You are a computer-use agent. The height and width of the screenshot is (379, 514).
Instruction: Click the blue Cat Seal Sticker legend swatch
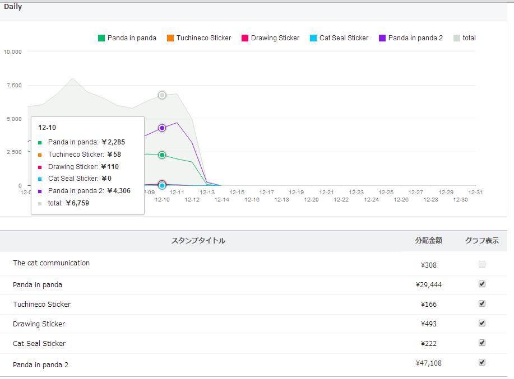[313, 38]
